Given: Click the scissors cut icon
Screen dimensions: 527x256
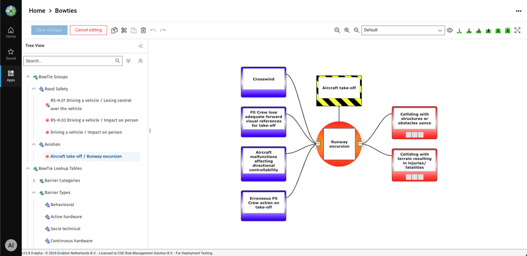Looking at the screenshot, I should point(125,30).
